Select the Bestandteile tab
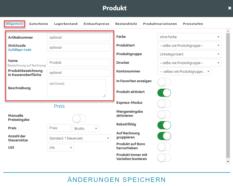 point(126,24)
